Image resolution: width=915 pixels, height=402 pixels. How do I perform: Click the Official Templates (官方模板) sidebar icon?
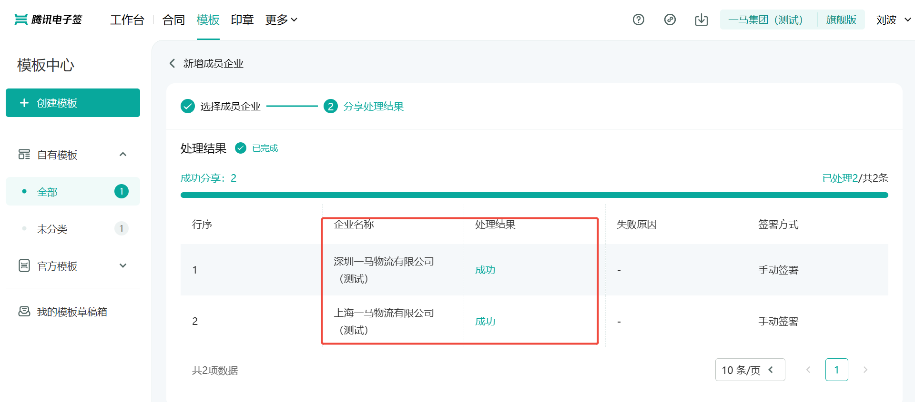pyautogui.click(x=24, y=265)
